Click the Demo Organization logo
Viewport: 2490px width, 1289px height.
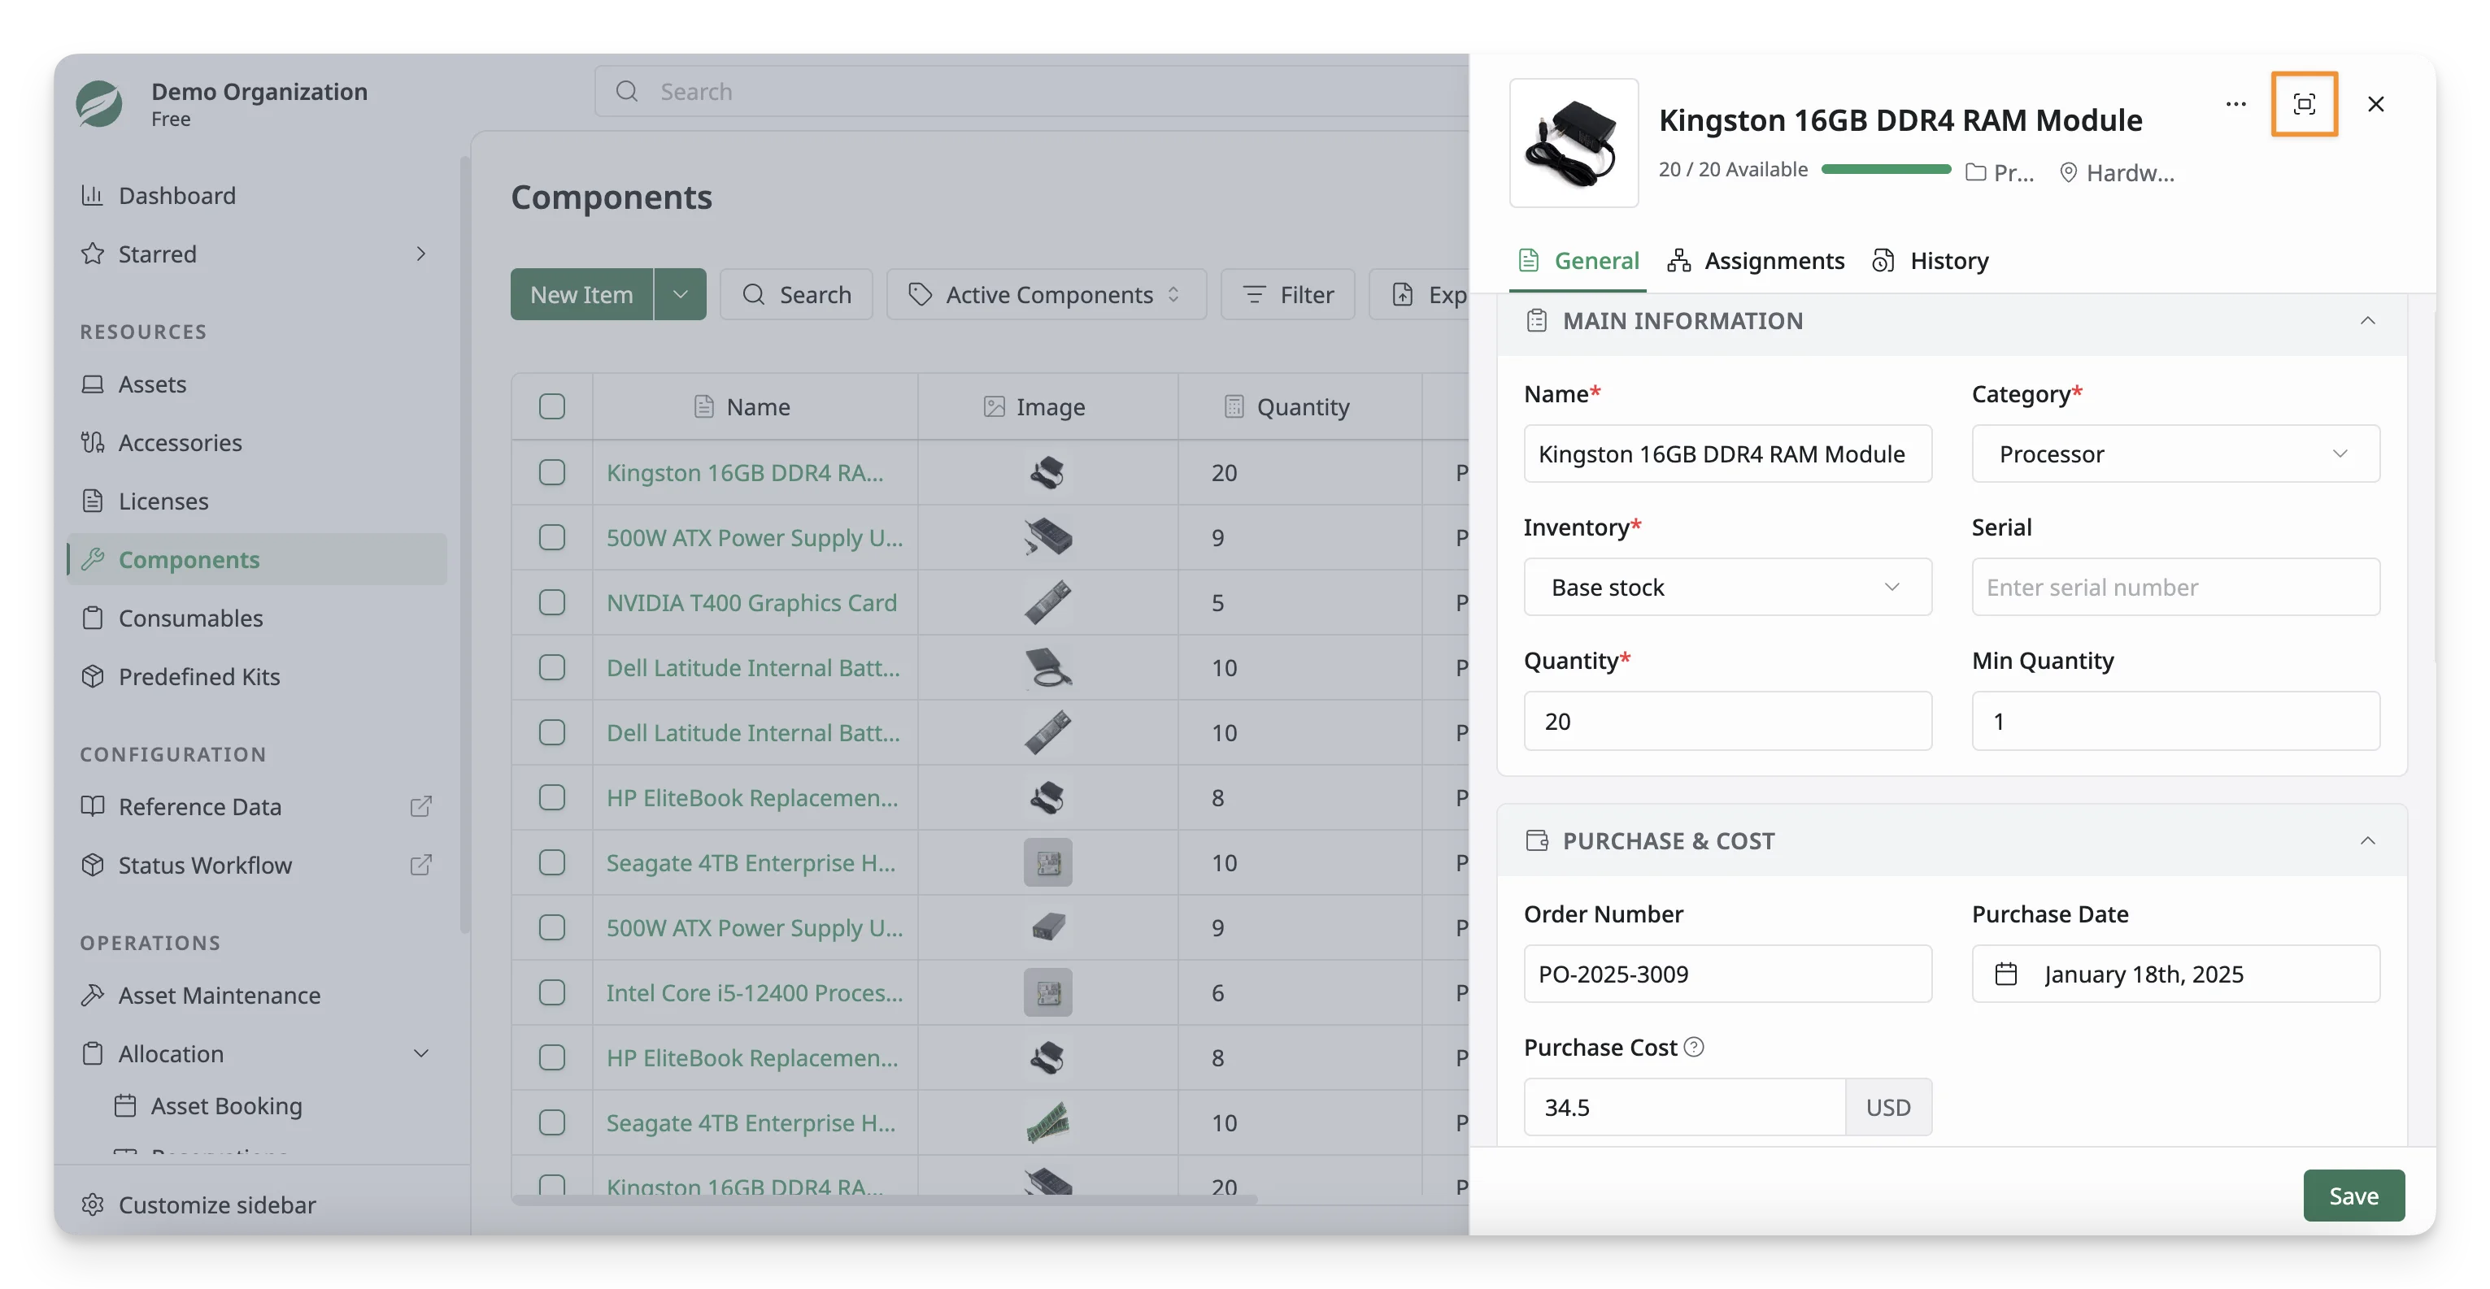coord(98,103)
